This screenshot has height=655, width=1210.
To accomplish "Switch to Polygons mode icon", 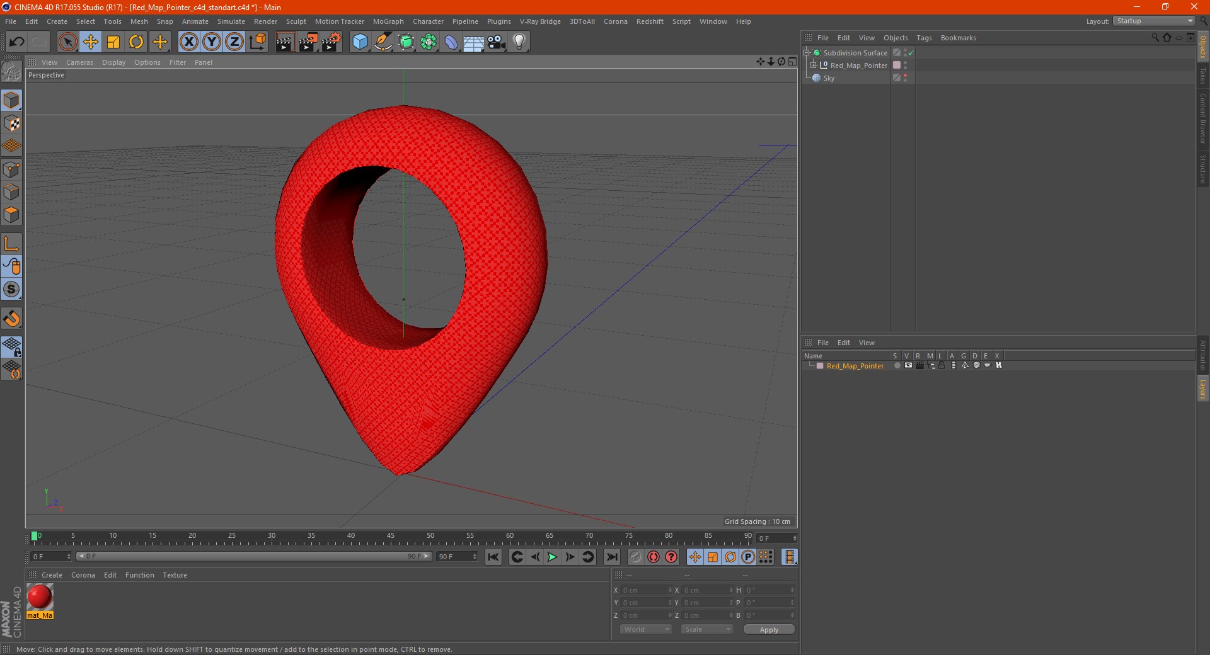I will 11,214.
